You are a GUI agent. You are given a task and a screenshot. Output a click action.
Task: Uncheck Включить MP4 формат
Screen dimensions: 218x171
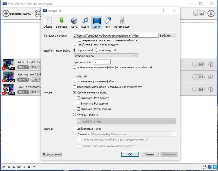(78, 98)
